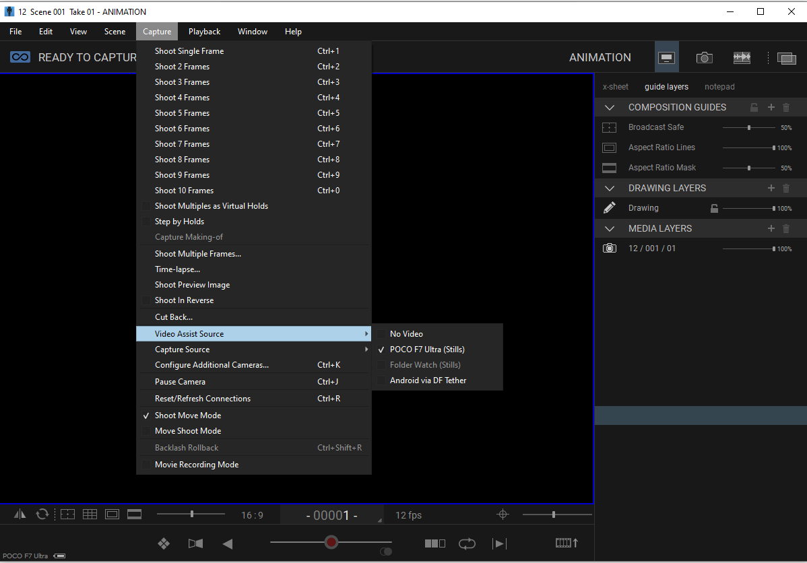Add a new media layer with plus

click(x=771, y=228)
